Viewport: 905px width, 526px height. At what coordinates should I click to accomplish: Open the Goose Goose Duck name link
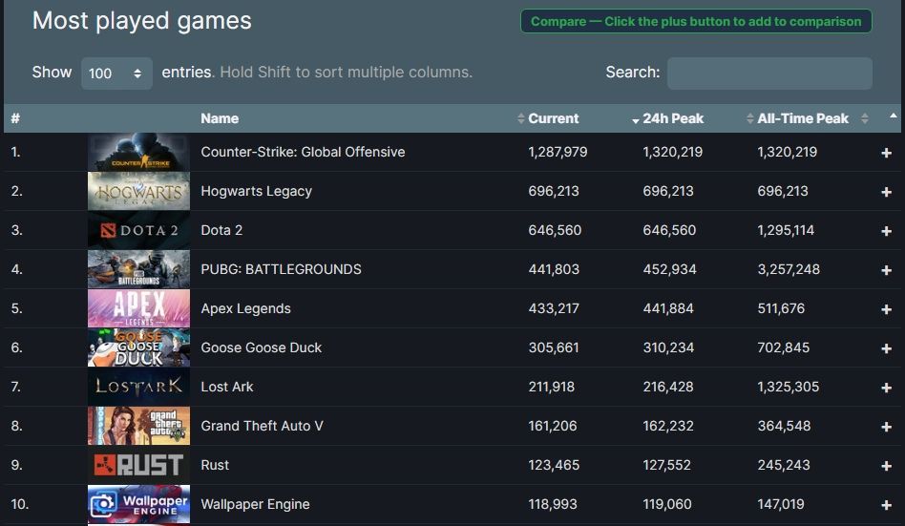[x=261, y=347]
